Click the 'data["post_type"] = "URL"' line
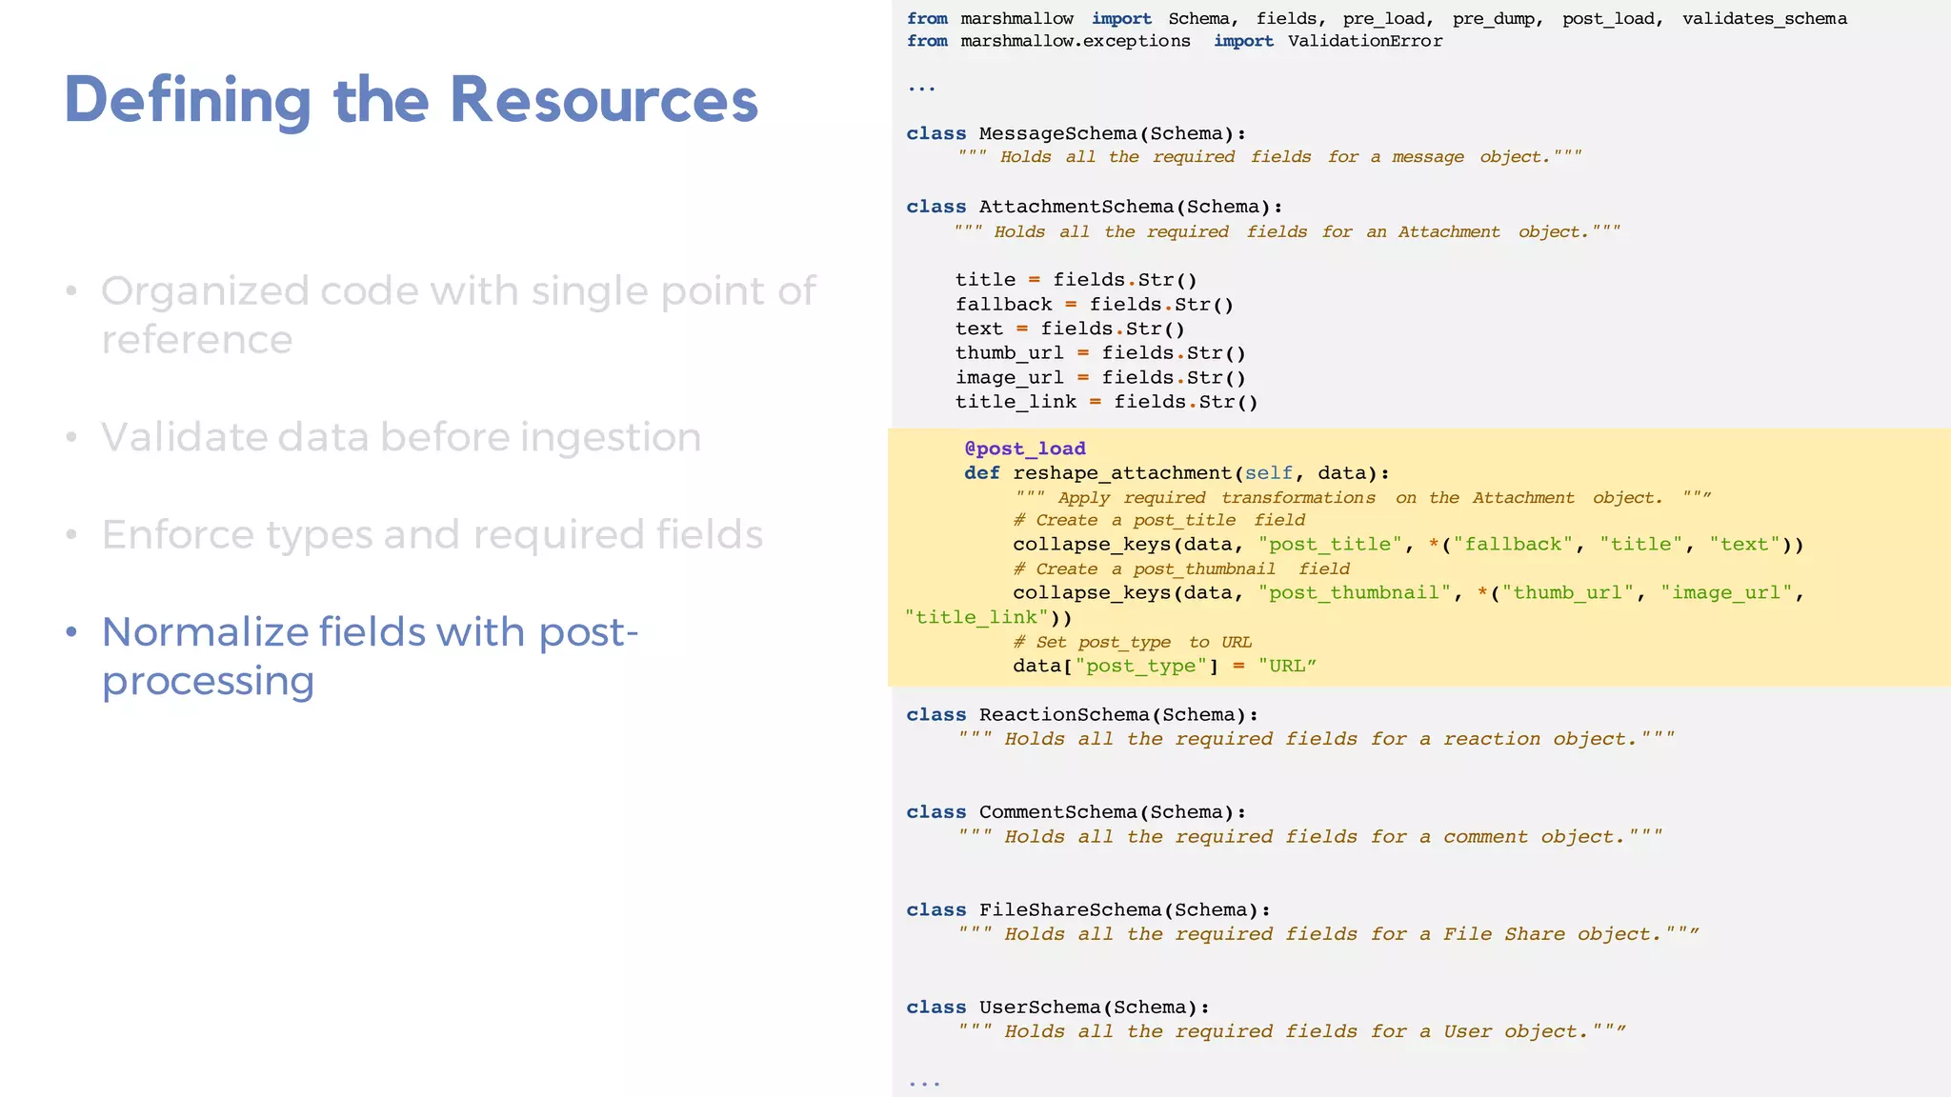Viewport: 1951px width, 1097px height. (x=1164, y=667)
